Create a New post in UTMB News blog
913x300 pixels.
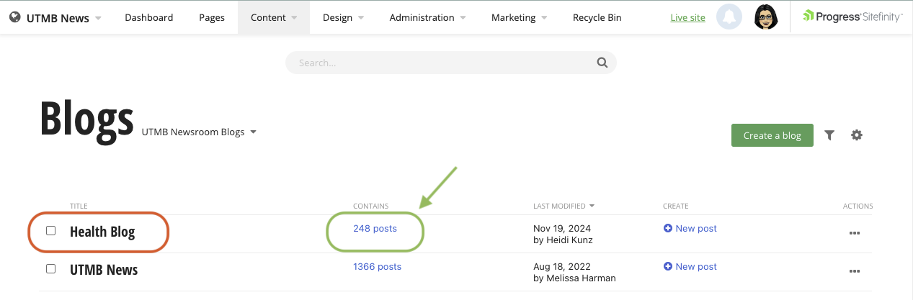point(690,267)
